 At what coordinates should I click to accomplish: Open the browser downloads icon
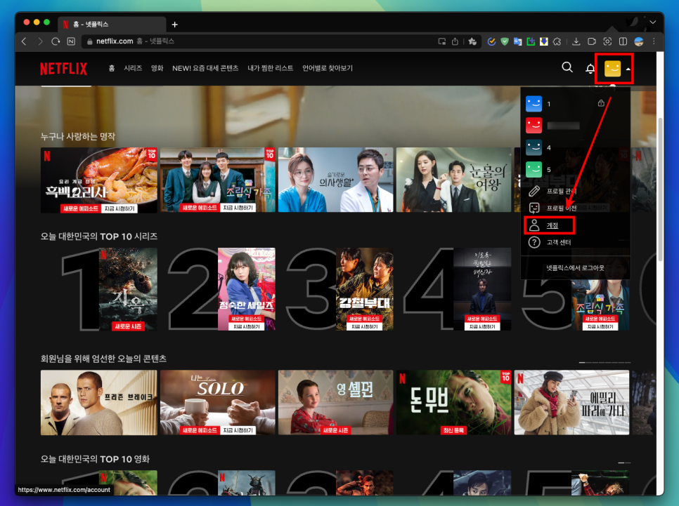(576, 41)
